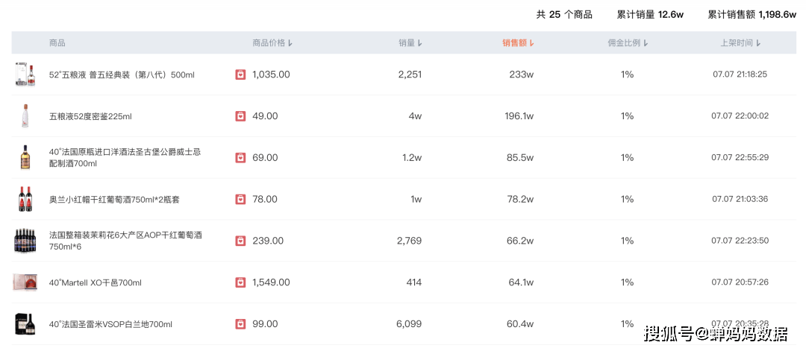Open 奥兰小红帽 wine bottles thumbnail
The width and height of the screenshot is (806, 351).
point(25,199)
